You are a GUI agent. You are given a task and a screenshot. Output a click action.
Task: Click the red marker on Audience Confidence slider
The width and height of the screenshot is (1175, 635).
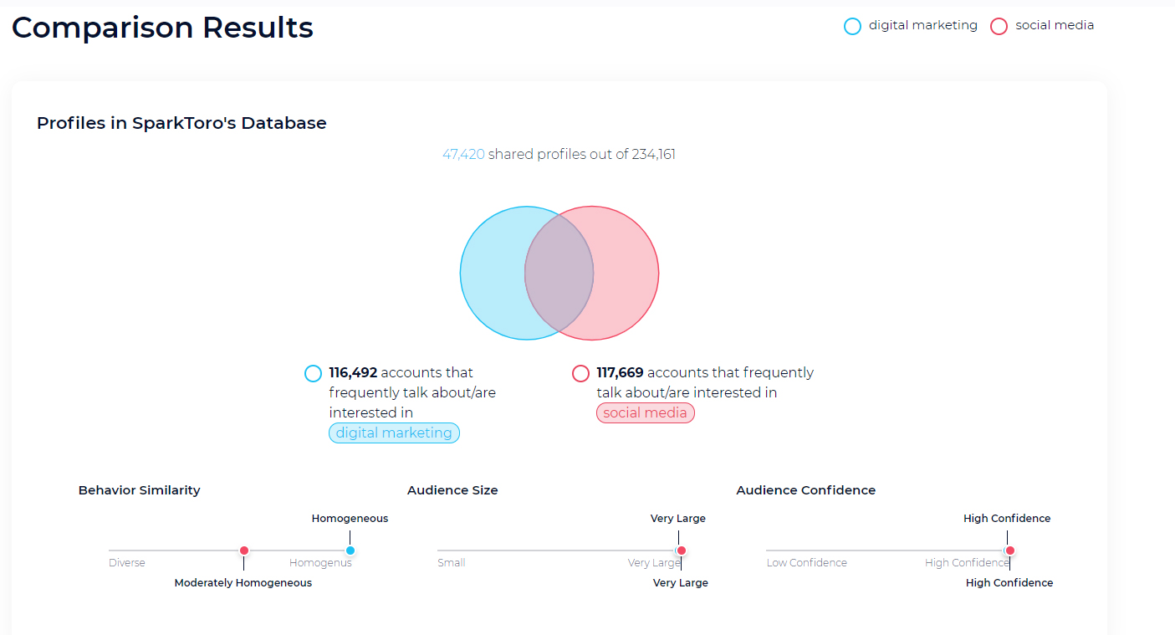coord(1010,551)
